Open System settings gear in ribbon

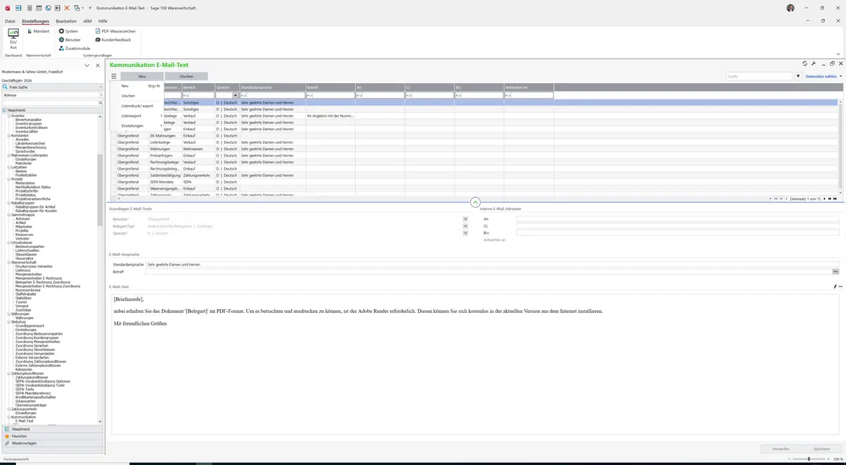pyautogui.click(x=68, y=32)
